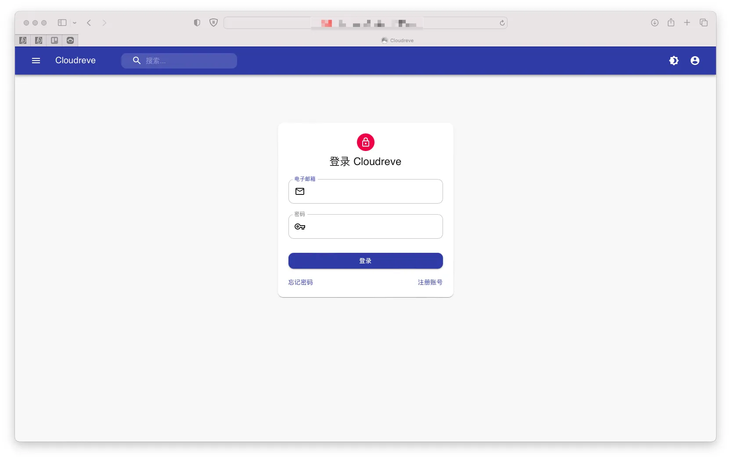Select the Cloudreve browser tab
Screen dimensions: 731x460
click(x=397, y=40)
